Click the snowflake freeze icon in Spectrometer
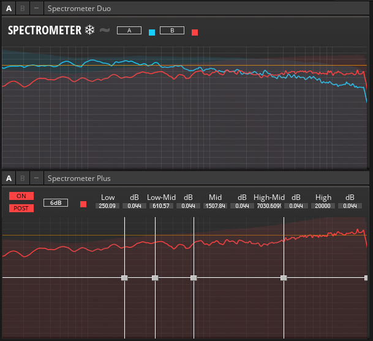This screenshot has width=373, height=341. [90, 30]
